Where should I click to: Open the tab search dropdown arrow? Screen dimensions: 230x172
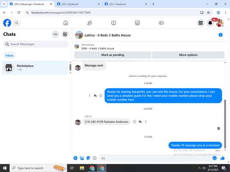click(x=4, y=4)
